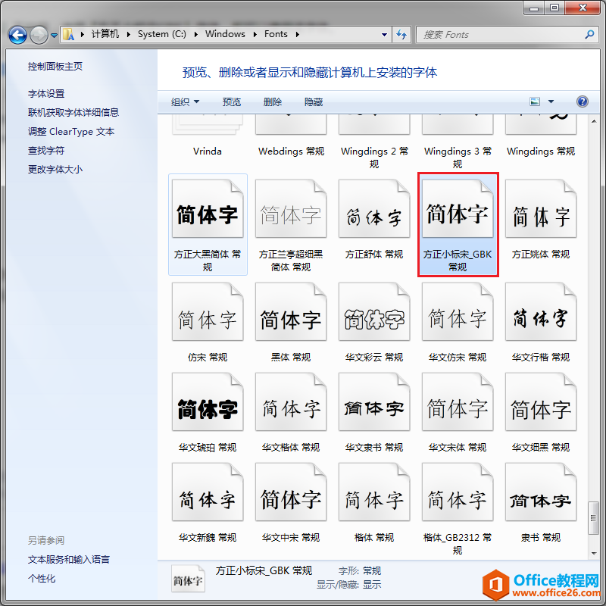Click the change view icon
606x606 pixels.
[535, 102]
